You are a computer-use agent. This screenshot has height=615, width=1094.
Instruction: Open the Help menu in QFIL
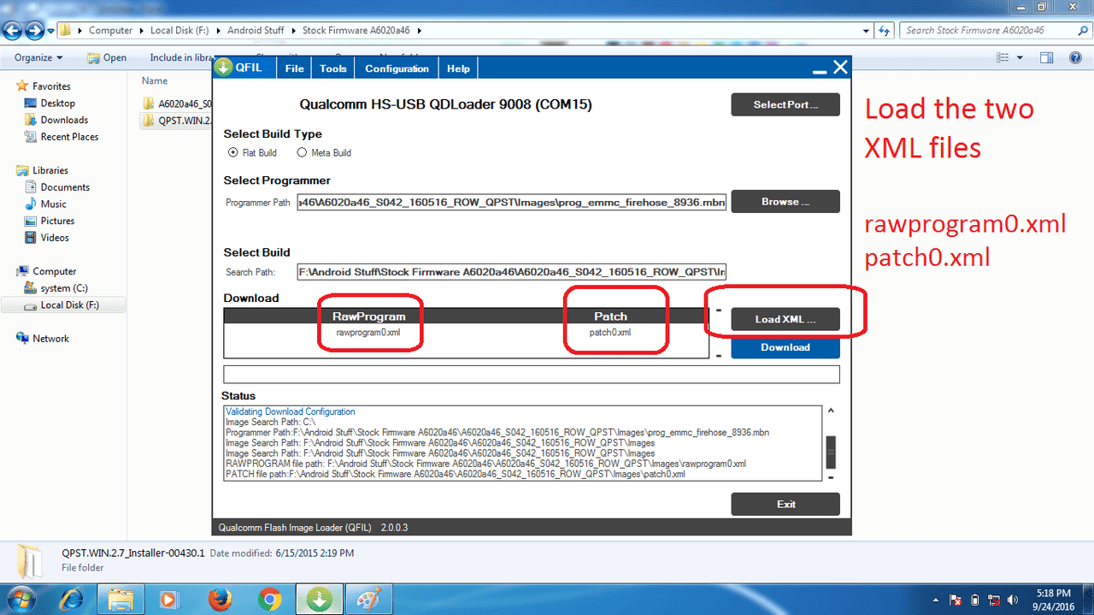(458, 68)
